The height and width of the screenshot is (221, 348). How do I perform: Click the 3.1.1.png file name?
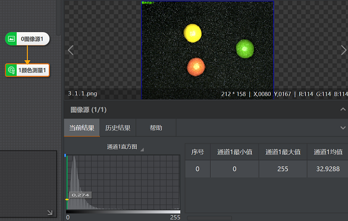(x=83, y=94)
